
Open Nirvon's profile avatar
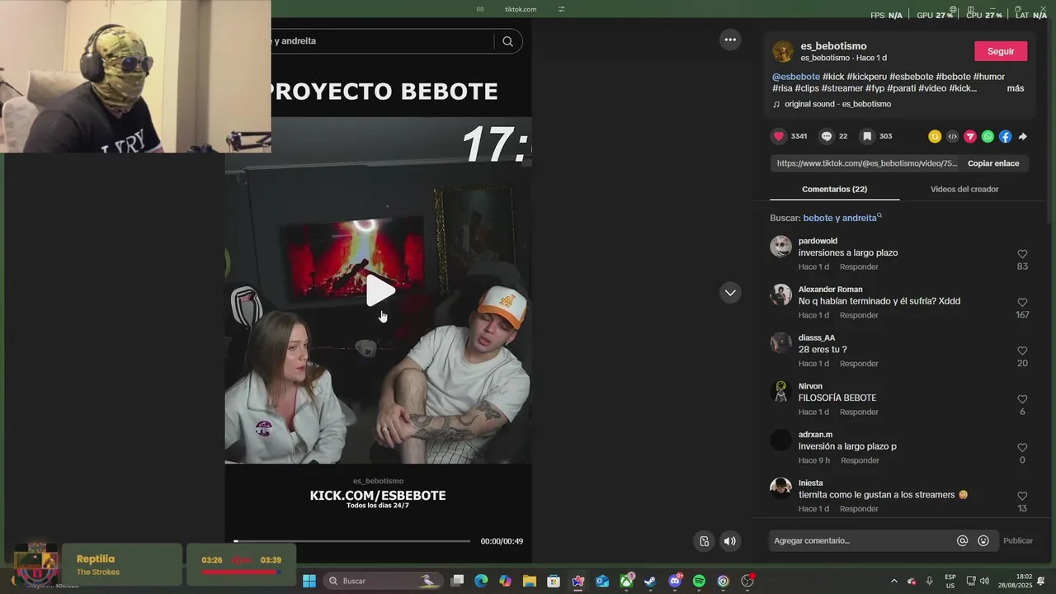click(x=780, y=392)
